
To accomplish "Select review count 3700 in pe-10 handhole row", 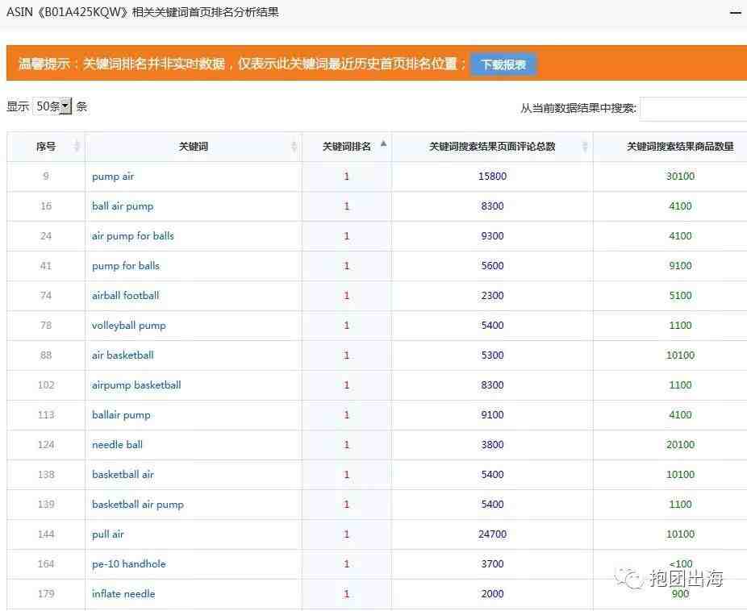I will 492,564.
